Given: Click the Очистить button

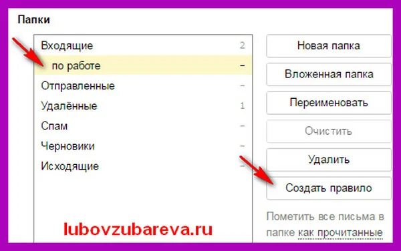Looking at the screenshot, I should point(329,132).
